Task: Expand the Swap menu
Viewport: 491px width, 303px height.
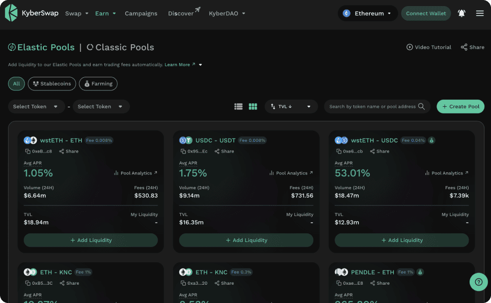Action: click(77, 13)
